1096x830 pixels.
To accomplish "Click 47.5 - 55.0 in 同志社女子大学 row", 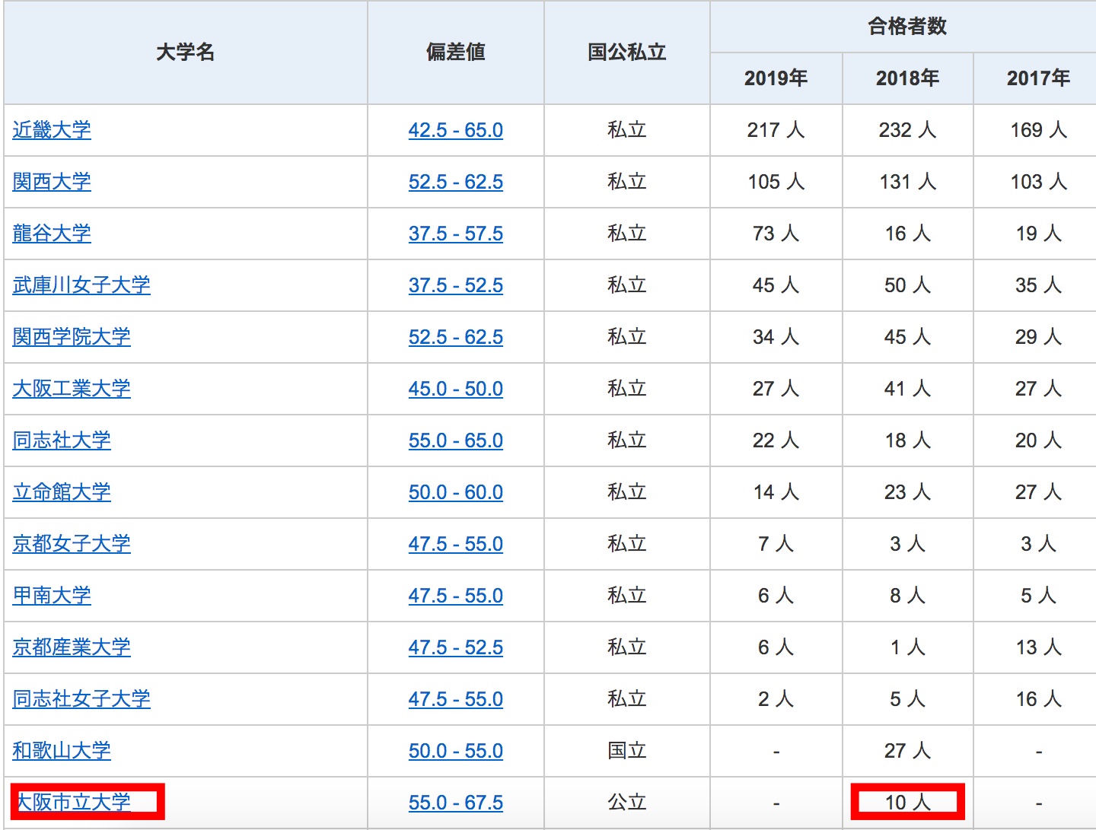I will 456,699.
